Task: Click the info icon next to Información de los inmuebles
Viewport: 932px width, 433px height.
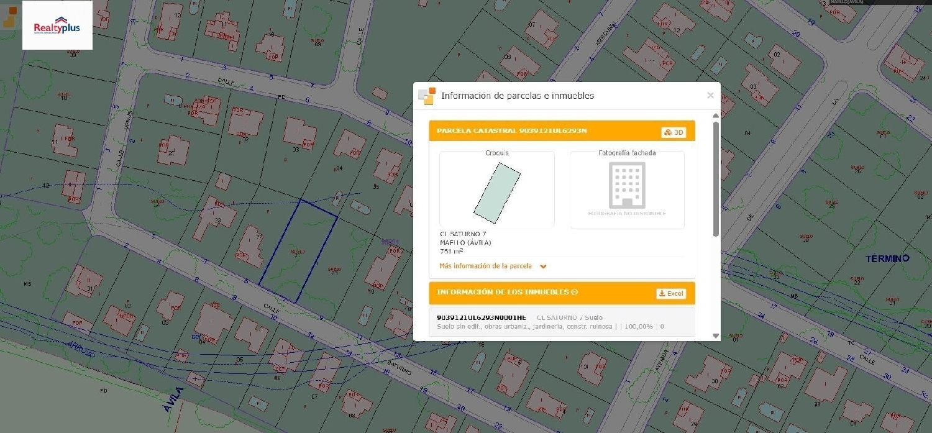Action: [x=575, y=293]
